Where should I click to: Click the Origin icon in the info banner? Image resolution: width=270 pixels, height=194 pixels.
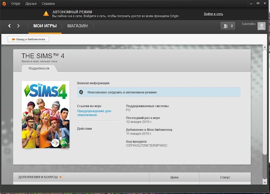81,92
